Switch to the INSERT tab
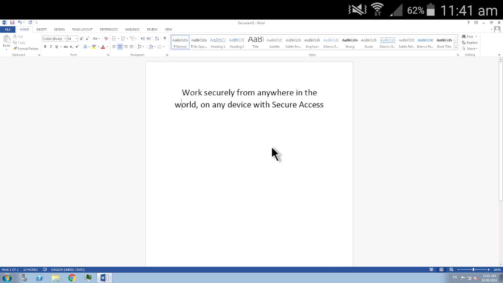503x283 pixels. pyautogui.click(x=41, y=30)
